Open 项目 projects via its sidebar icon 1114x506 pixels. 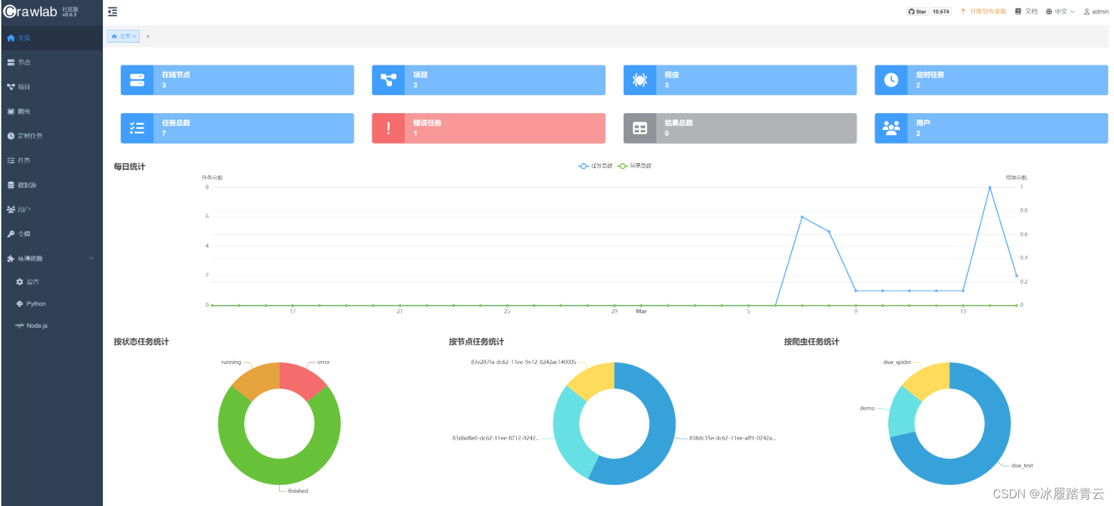click(x=11, y=87)
